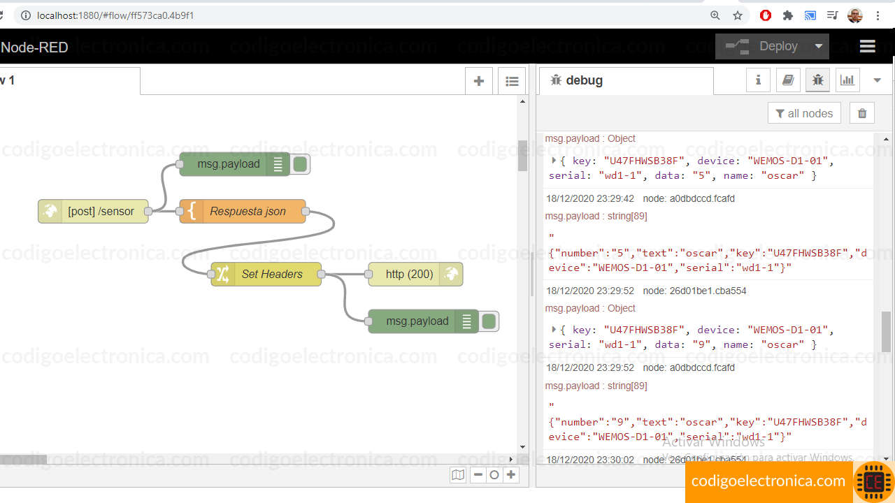
Task: Open the help book sidebar tab
Action: 788,80
